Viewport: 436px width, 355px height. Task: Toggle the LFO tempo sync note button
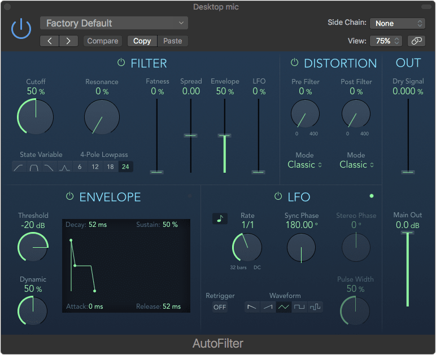click(220, 218)
